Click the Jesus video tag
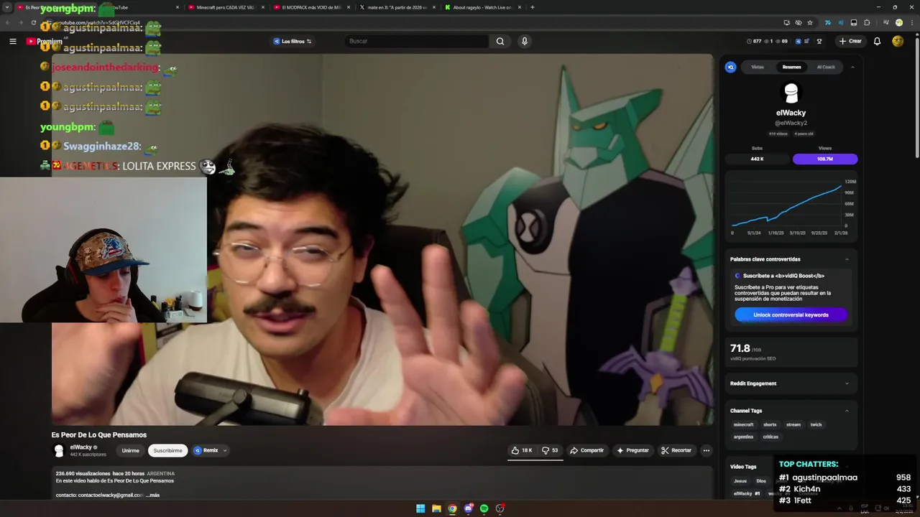This screenshot has width=920, height=517. (740, 481)
